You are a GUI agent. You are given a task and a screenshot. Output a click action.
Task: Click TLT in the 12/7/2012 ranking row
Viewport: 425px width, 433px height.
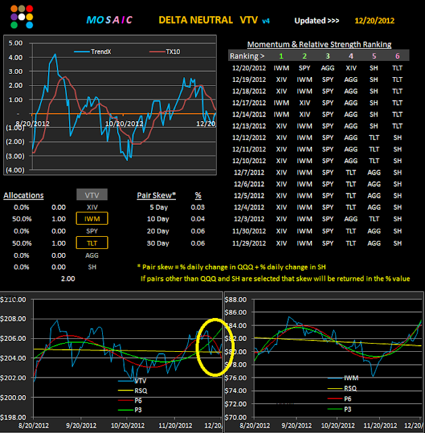coord(351,173)
